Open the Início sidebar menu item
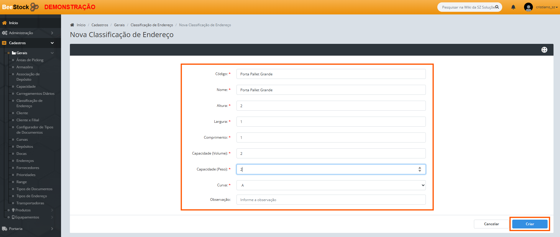 tap(13, 23)
